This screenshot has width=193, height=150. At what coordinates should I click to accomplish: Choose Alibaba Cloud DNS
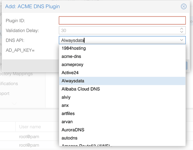[x=122, y=89]
